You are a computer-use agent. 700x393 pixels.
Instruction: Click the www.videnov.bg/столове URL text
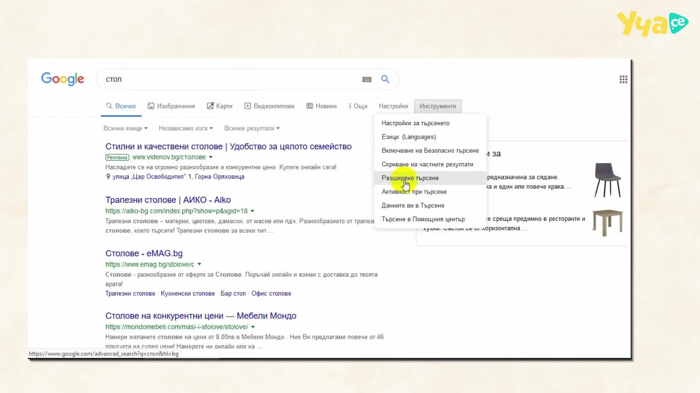point(169,157)
